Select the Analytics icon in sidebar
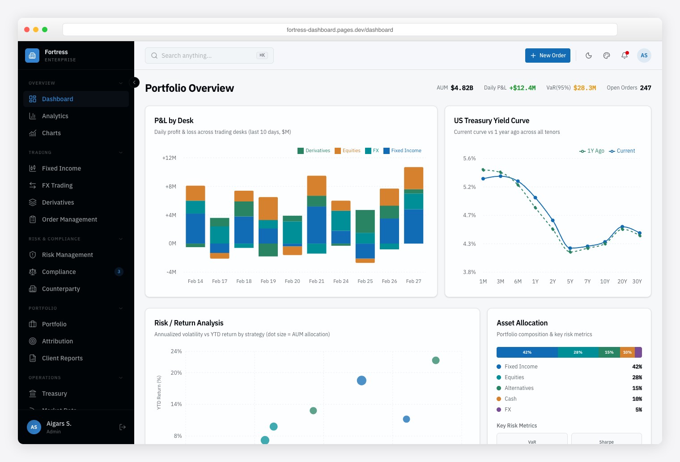 [33, 116]
